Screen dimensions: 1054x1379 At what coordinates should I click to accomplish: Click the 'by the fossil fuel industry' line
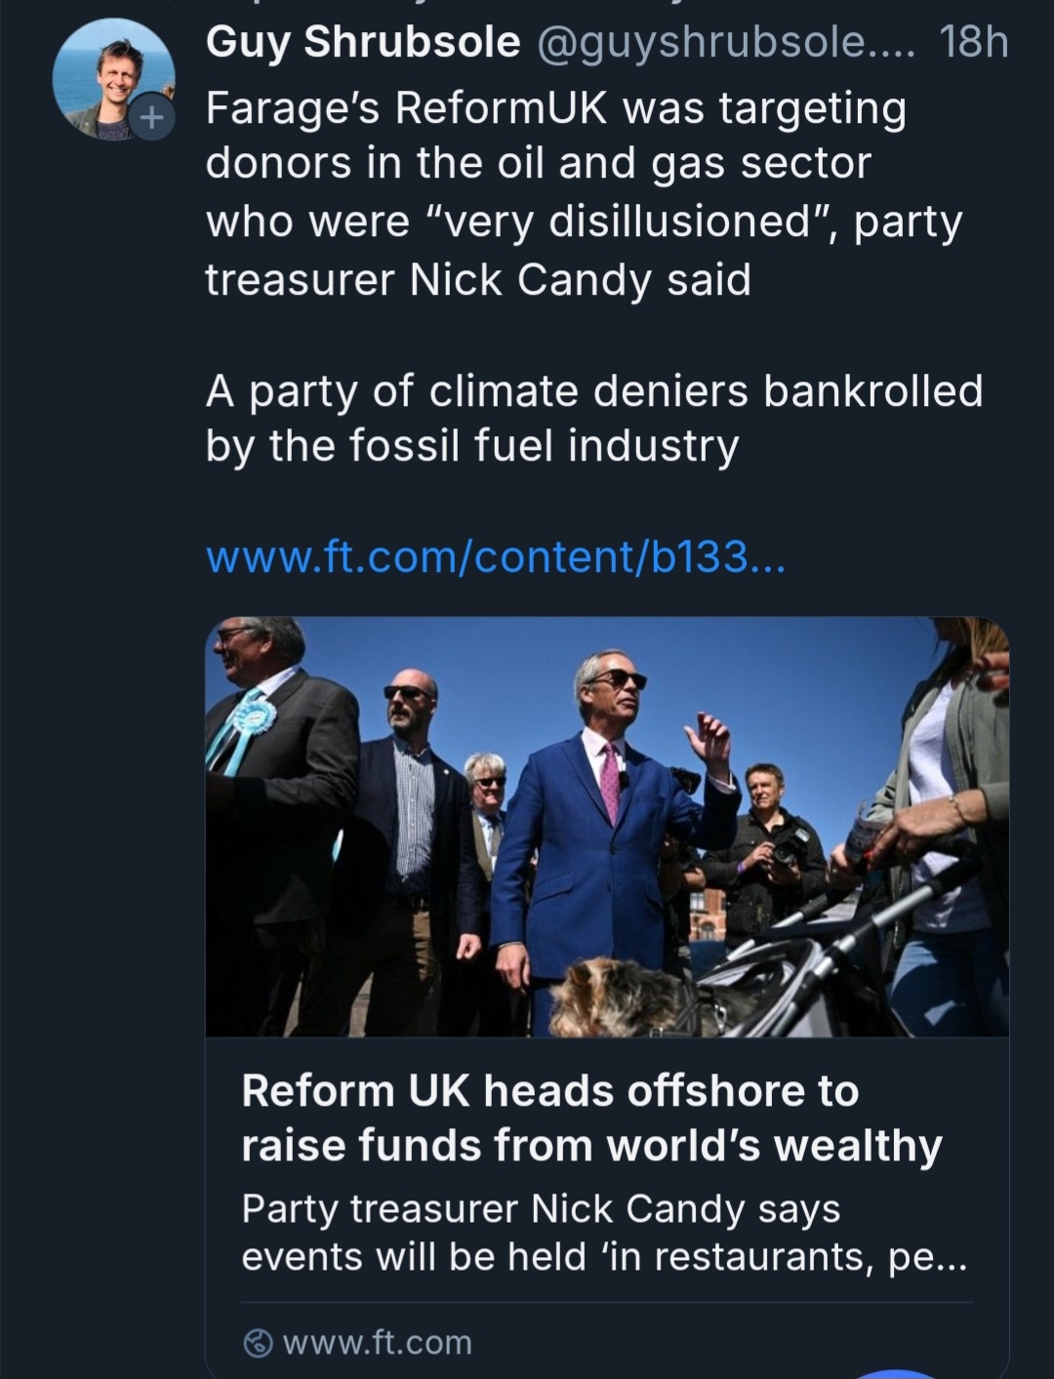tap(471, 446)
